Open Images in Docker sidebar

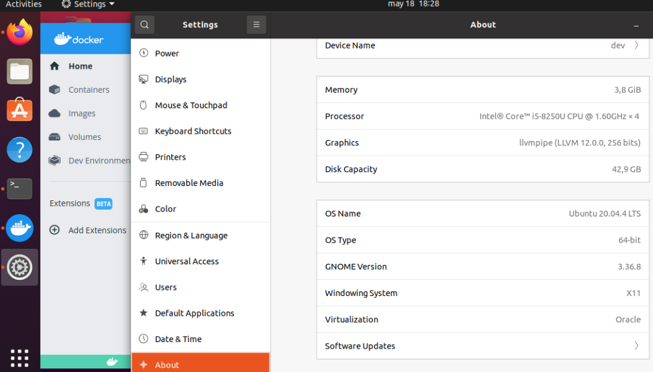(82, 113)
